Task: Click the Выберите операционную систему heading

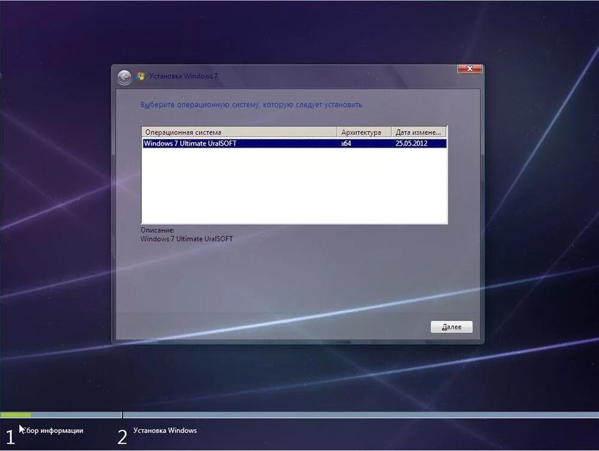Action: (251, 105)
